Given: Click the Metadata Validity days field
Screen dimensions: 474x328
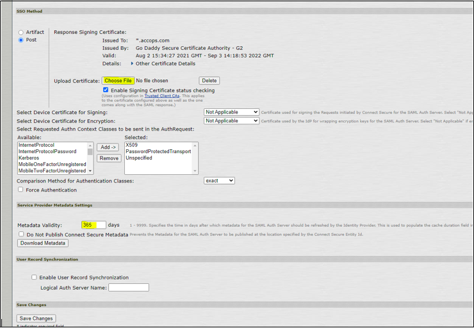Looking at the screenshot, I should pyautogui.click(x=94, y=225).
